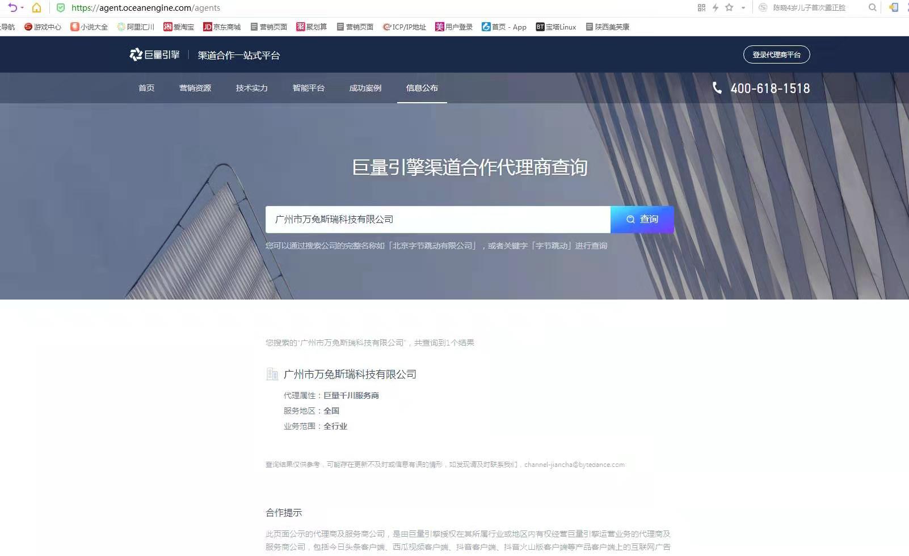This screenshot has height=556, width=909.
Task: Open the 游戏中心 bookmark
Action: (x=43, y=27)
